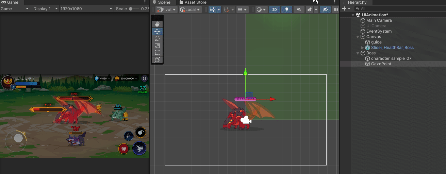
Task: Select the Move tool in scene overlay
Action: [x=157, y=31]
